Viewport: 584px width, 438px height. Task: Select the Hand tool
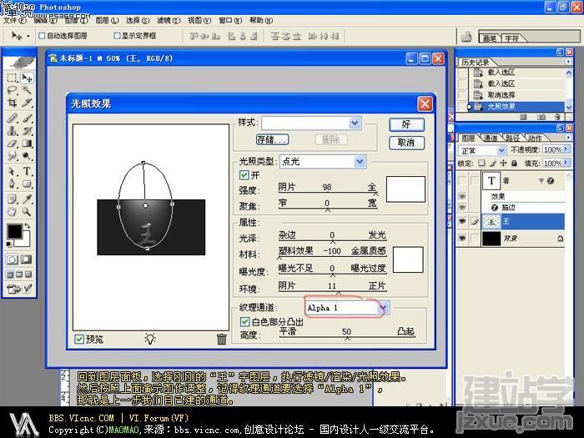pos(13,212)
